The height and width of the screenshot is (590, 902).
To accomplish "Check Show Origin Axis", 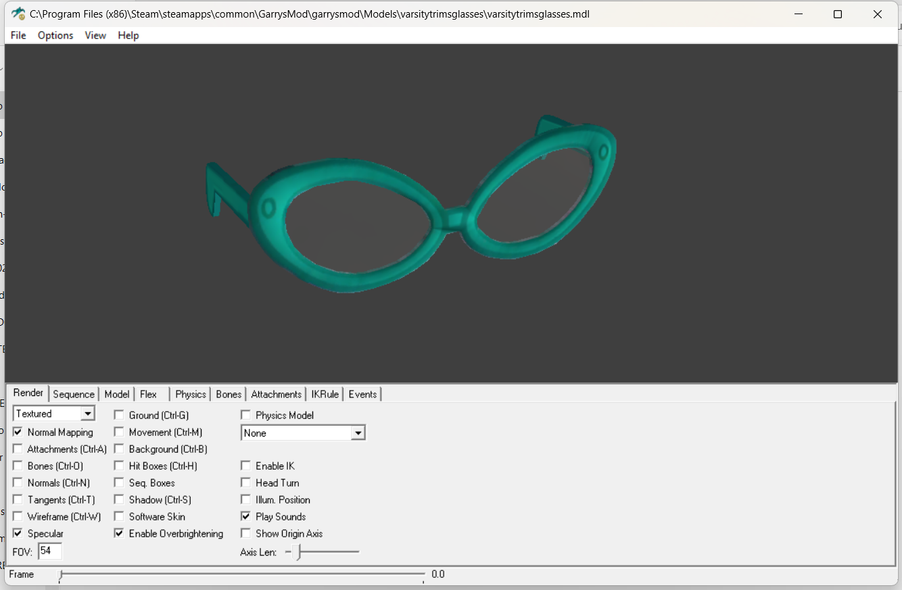I will [245, 533].
